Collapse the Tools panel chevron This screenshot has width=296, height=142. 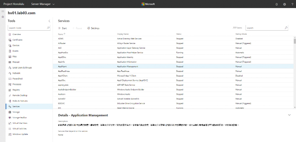pos(49,21)
